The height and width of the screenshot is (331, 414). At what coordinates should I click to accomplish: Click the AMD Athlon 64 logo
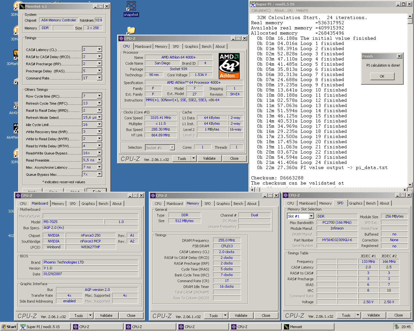pos(229,66)
